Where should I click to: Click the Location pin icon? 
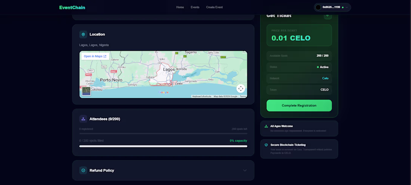pos(83,34)
